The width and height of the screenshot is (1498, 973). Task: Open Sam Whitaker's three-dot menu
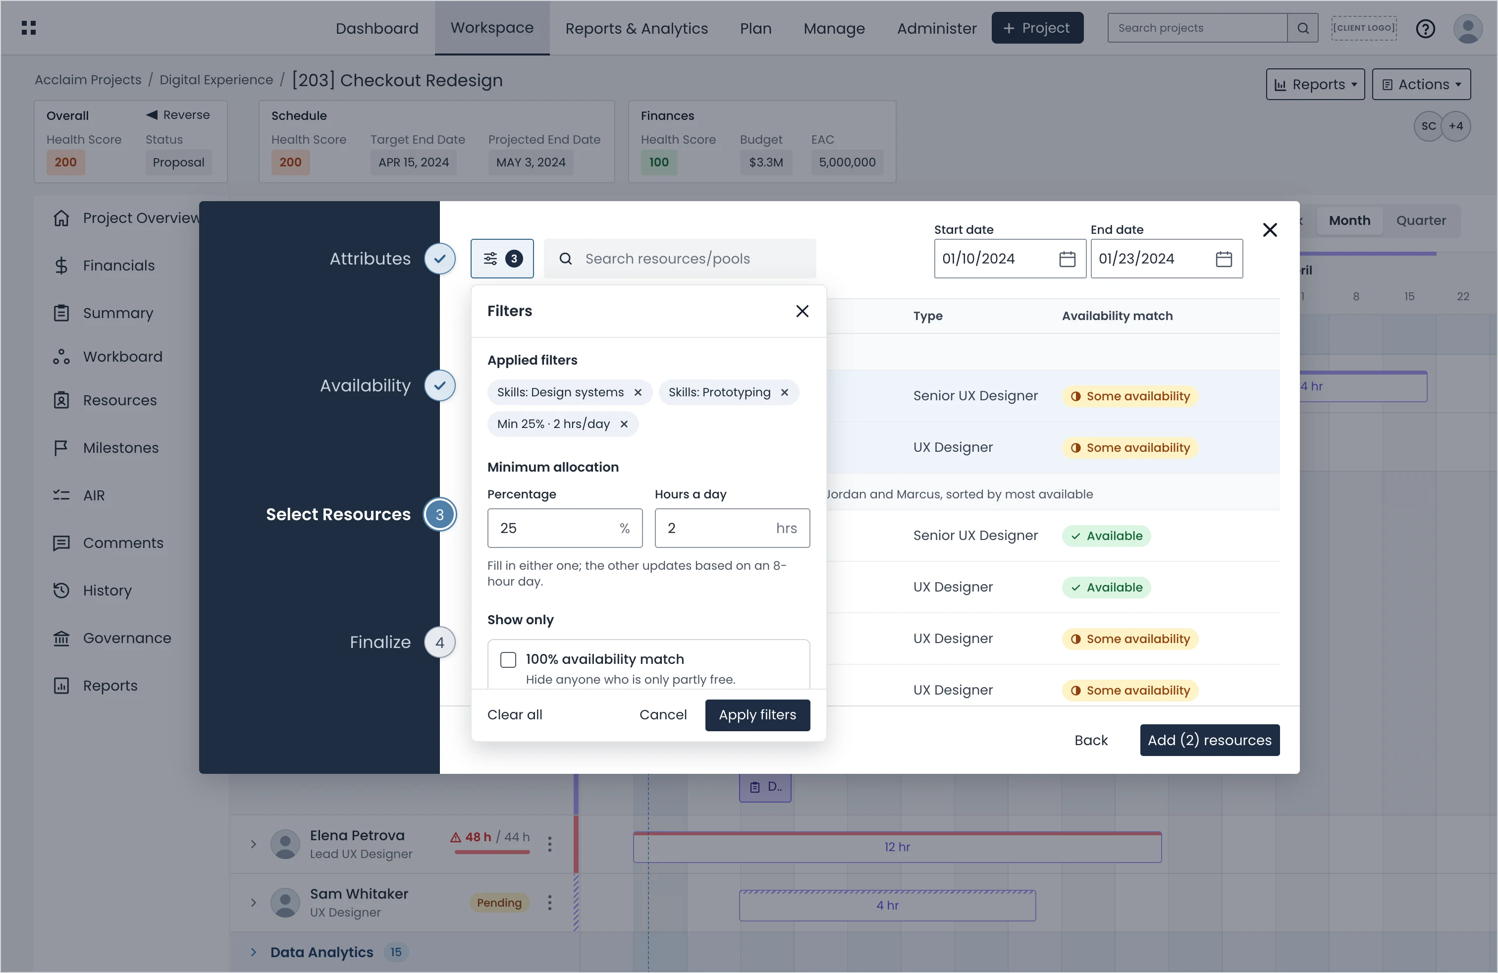549,903
